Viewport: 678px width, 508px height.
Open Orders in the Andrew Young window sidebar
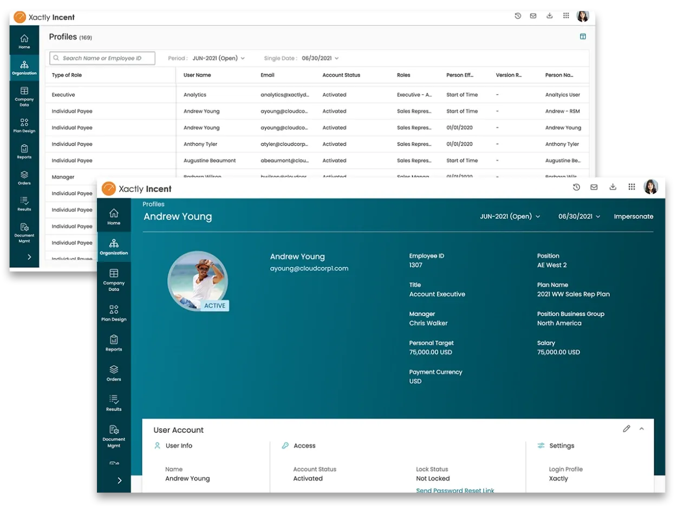pyautogui.click(x=114, y=373)
